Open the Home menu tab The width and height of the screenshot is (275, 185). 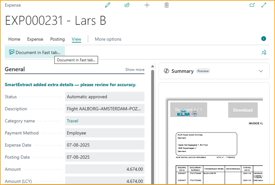pyautogui.click(x=14, y=39)
